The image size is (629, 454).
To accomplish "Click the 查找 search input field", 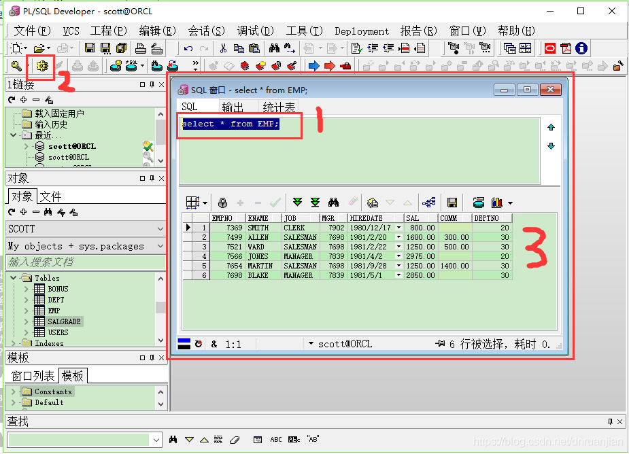I will 79,440.
